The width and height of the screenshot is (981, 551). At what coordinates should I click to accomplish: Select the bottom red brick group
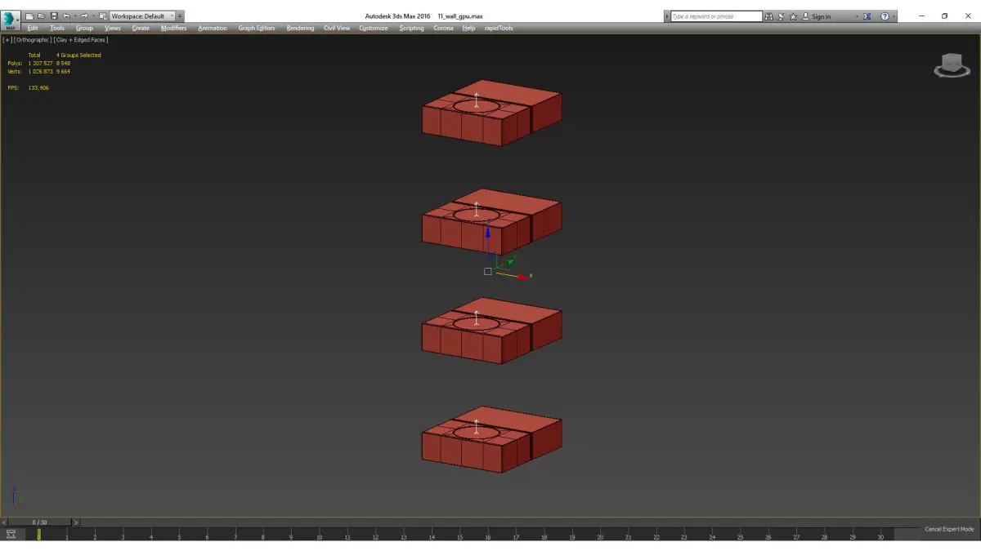point(491,439)
